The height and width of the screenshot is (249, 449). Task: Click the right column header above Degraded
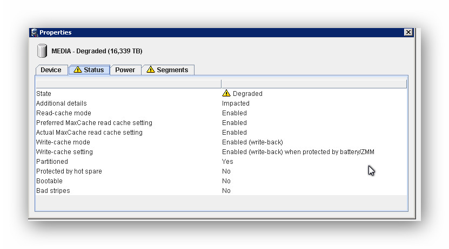(x=313, y=84)
